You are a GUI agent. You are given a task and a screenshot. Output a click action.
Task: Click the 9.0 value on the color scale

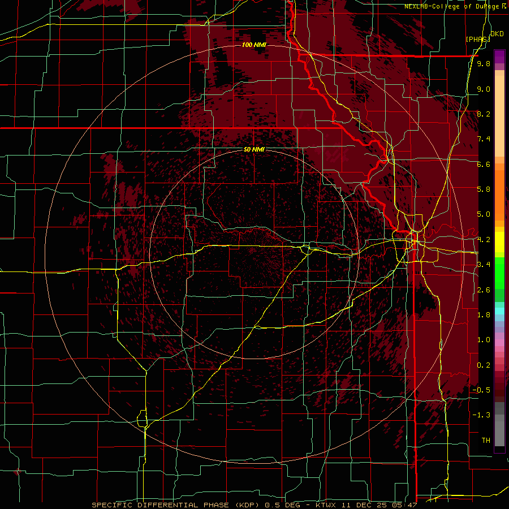click(x=484, y=89)
